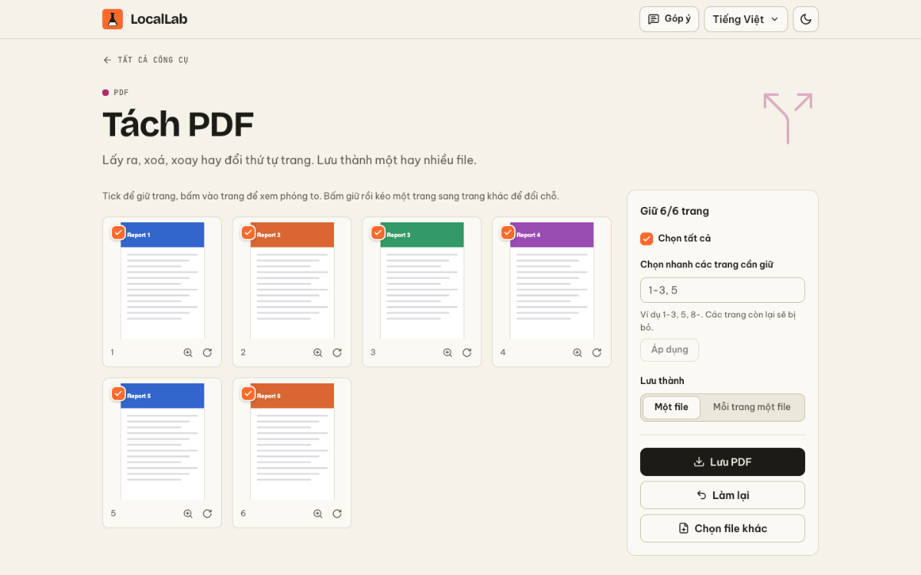Uncheck the Report 4 page checkbox
The image size is (921, 575).
(x=507, y=232)
